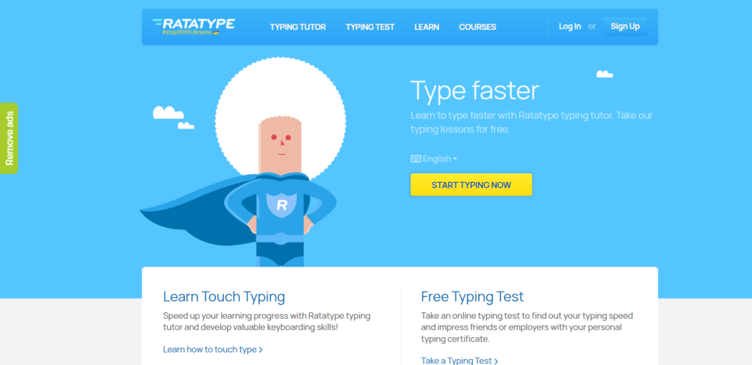Click the Ukraine flag icon under the logo

tap(216, 33)
